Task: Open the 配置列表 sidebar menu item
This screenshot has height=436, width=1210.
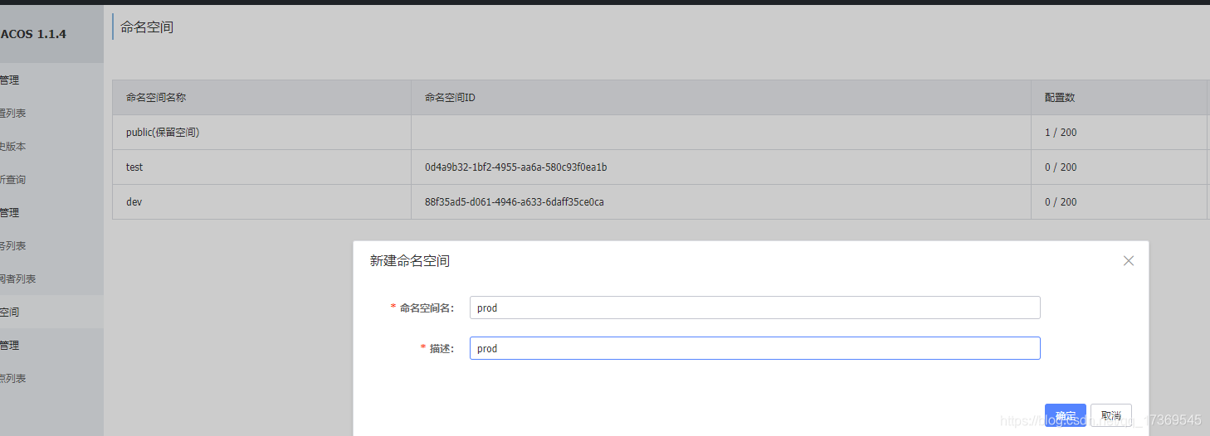Action: coord(51,114)
